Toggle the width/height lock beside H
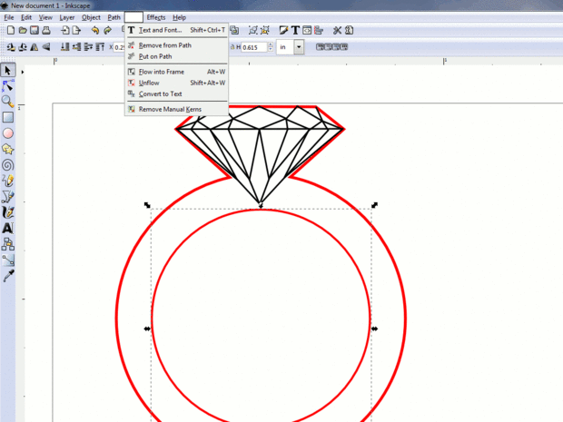Viewport: 563px width, 422px height. click(x=232, y=47)
